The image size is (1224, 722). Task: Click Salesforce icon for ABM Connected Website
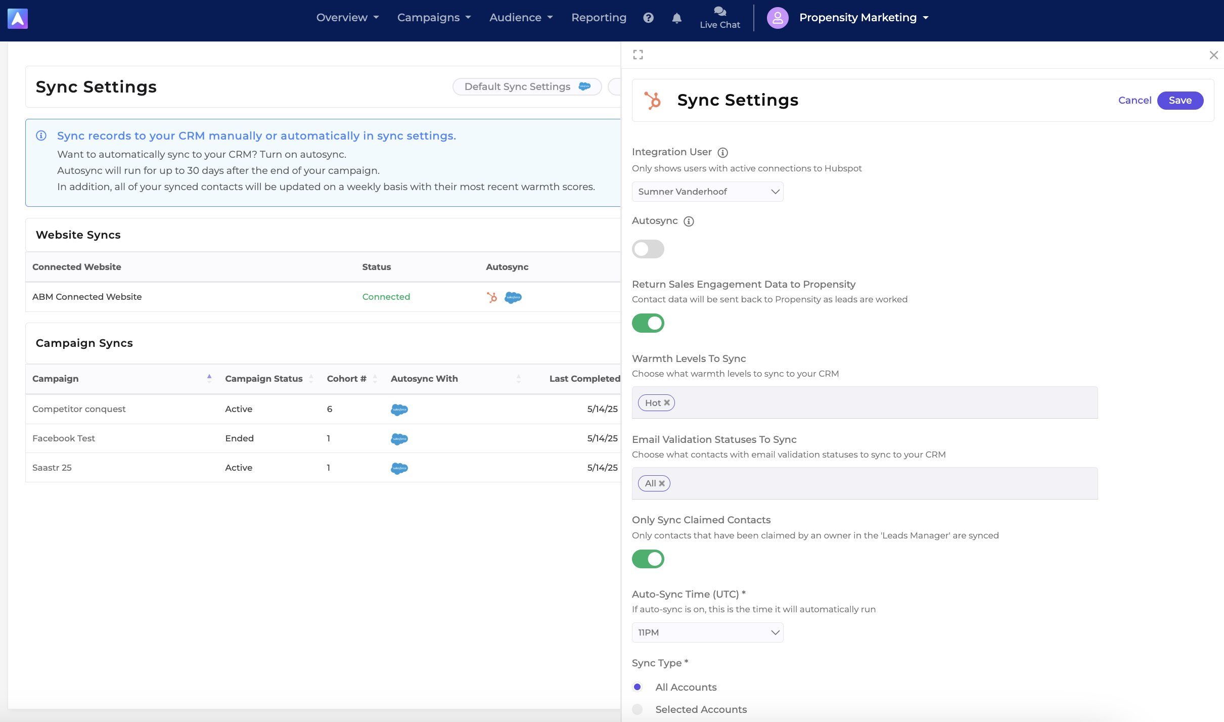pyautogui.click(x=513, y=297)
